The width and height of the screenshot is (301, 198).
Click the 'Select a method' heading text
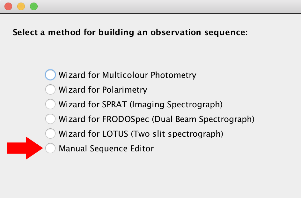[130, 32]
